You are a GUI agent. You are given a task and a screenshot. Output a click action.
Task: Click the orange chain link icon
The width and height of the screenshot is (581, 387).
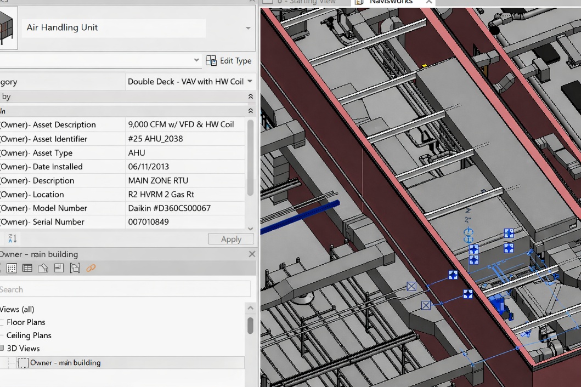[x=91, y=268]
